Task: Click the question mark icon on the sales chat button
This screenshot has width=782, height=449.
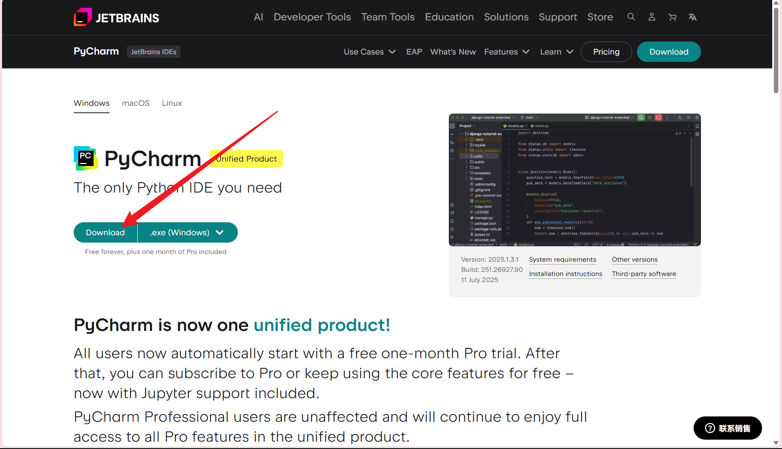Action: tap(710, 428)
